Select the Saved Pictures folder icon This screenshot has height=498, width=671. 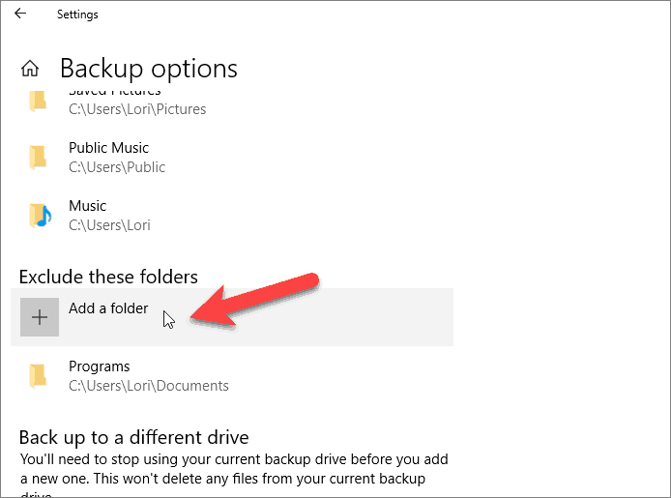tap(38, 102)
